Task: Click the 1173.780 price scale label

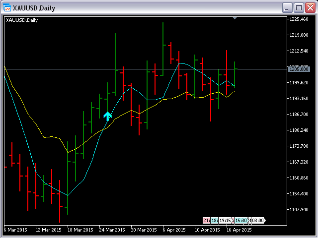Action: (x=299, y=146)
